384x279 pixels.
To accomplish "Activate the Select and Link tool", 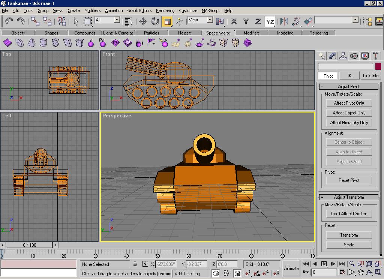I will [x=35, y=21].
